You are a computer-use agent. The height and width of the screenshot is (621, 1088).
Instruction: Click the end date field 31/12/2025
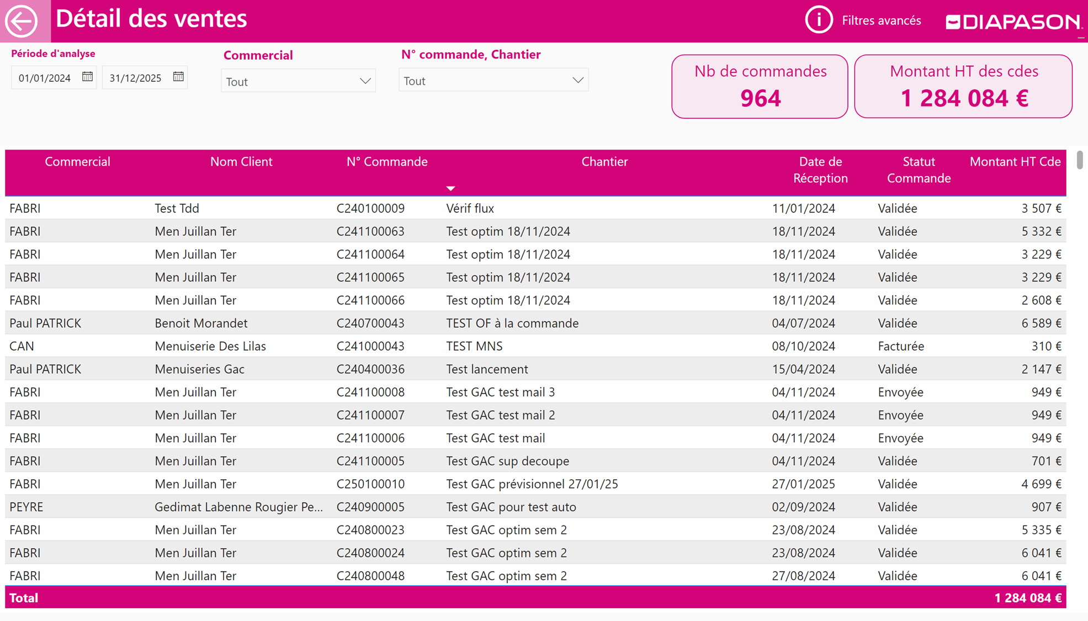point(136,78)
